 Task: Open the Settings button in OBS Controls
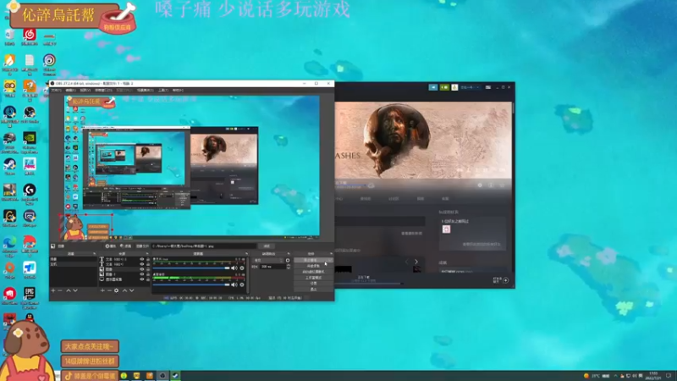(313, 284)
